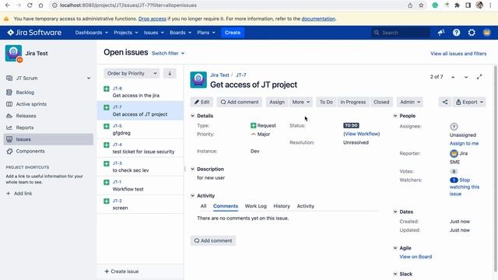Screen dimensions: 498x280
Task: Bookmark this page with star icon
Action: [421, 5]
